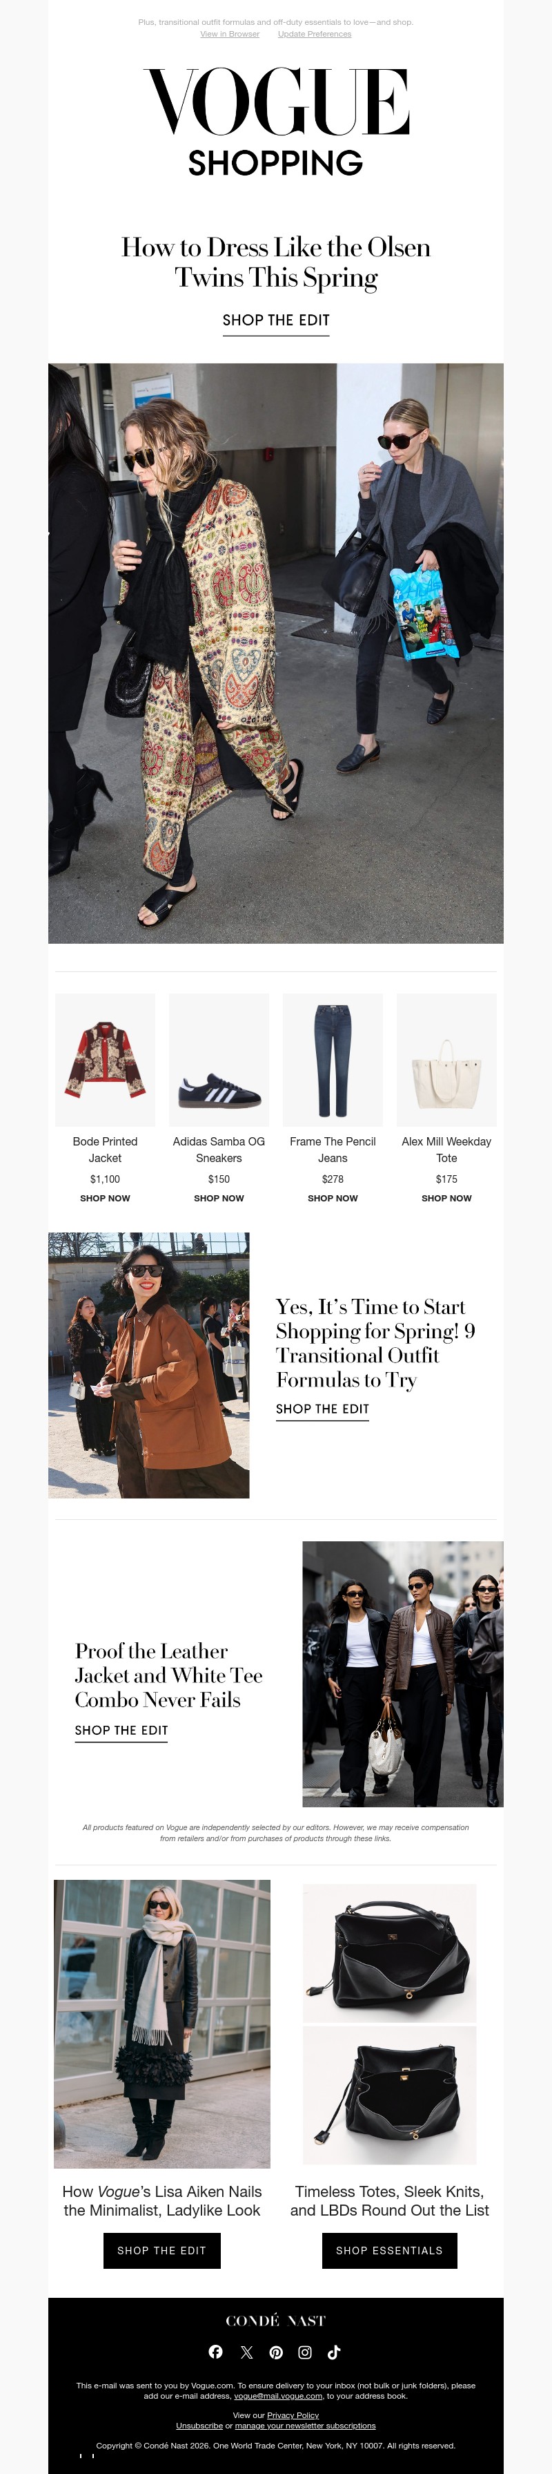This screenshot has width=552, height=2474.
Task: Open the Facebook icon in footer
Action: point(215,2351)
